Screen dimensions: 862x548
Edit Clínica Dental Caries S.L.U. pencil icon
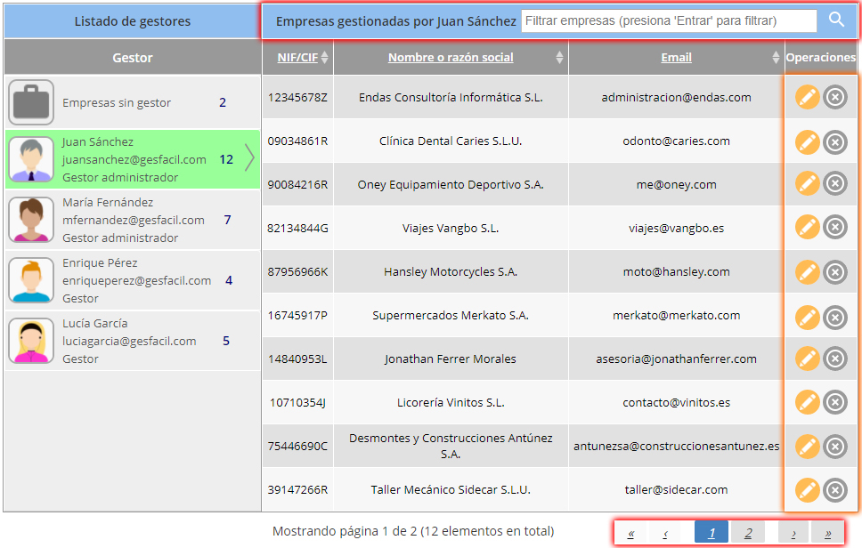click(x=807, y=142)
